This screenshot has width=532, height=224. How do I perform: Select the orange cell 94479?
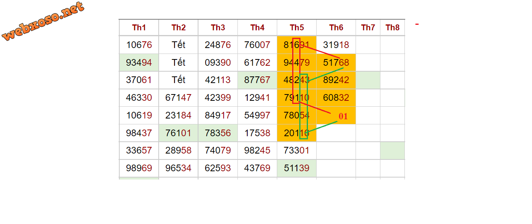297,63
